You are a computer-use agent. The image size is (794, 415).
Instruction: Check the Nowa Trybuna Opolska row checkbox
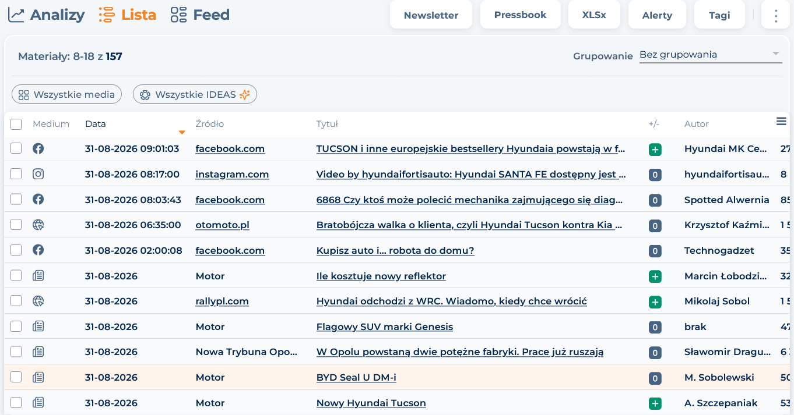tap(16, 352)
